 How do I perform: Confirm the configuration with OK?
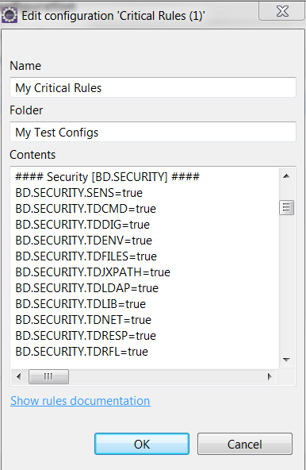pos(142,444)
